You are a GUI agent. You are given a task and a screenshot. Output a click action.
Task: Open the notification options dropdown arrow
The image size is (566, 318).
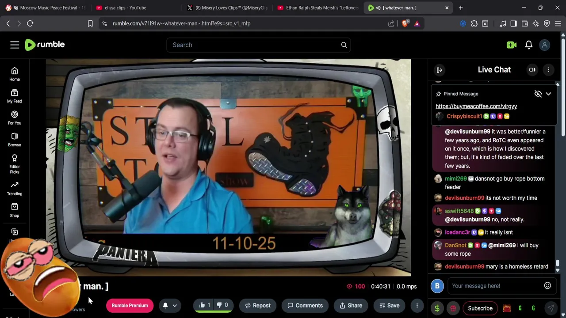[x=175, y=305]
